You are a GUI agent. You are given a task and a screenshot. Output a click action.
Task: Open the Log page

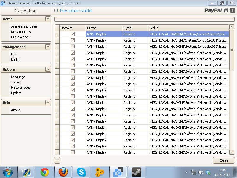click(13, 54)
